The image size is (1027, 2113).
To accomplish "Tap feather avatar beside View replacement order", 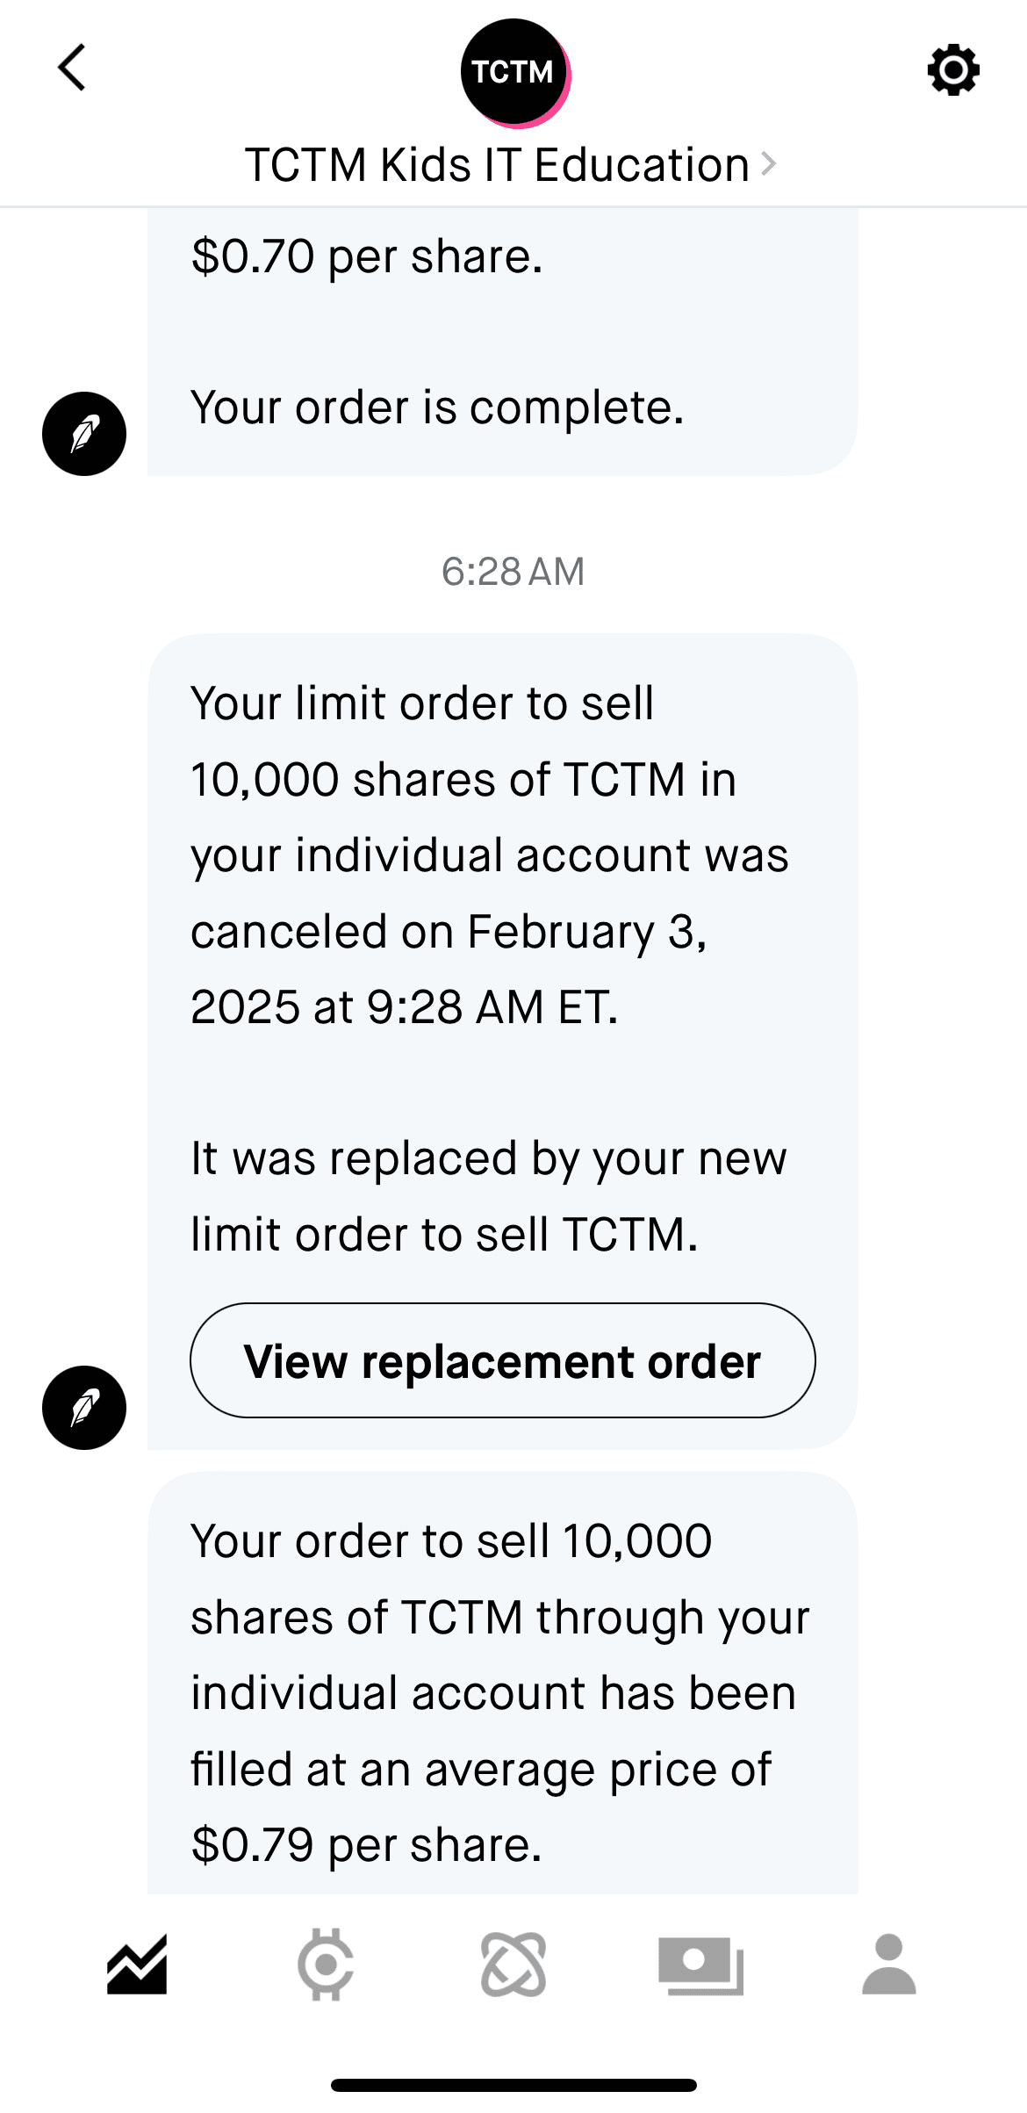I will (84, 1407).
